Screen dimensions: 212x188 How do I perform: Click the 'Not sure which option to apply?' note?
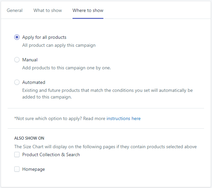(60, 118)
